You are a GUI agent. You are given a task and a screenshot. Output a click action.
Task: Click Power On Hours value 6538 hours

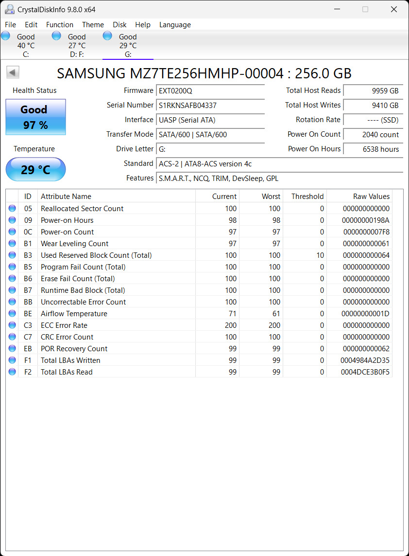point(373,149)
